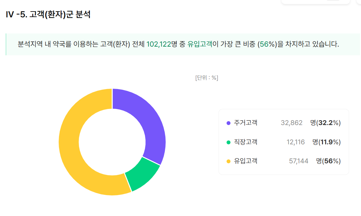Select the 유입고객 legend label in the legend box
361x216 pixels.
coord(245,161)
